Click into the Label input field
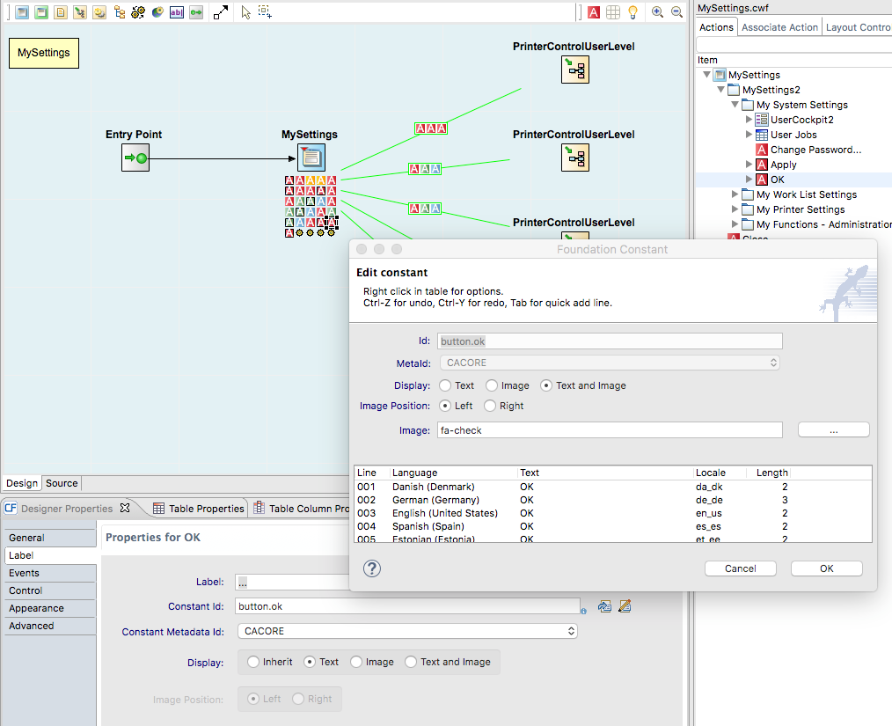892x726 pixels. [292, 582]
